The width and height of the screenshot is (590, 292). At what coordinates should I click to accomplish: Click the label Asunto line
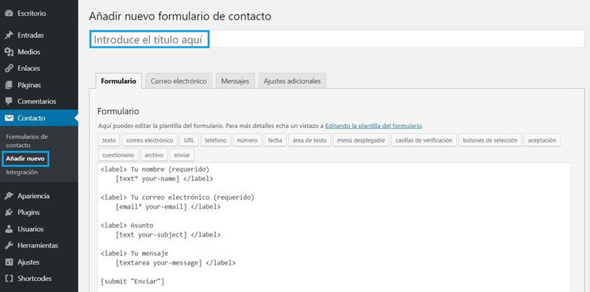click(x=127, y=225)
